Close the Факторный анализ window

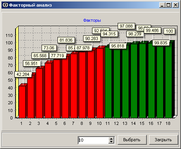176,5
